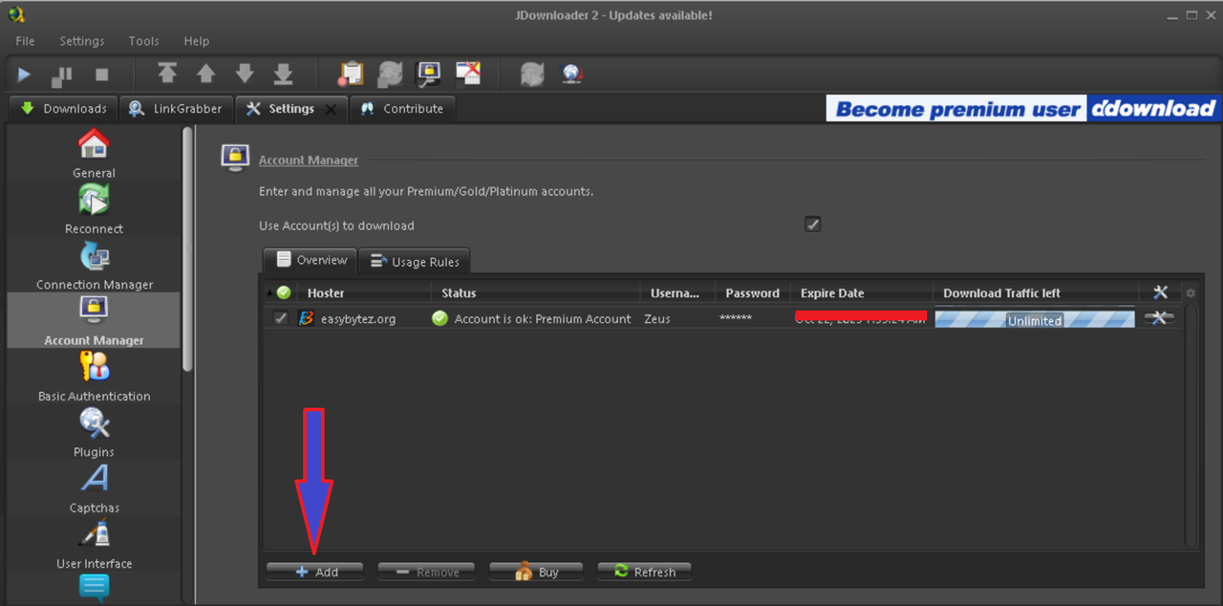Open the partly visible chat bubble sidebar item
Screen dimensions: 1223x606
click(94, 588)
